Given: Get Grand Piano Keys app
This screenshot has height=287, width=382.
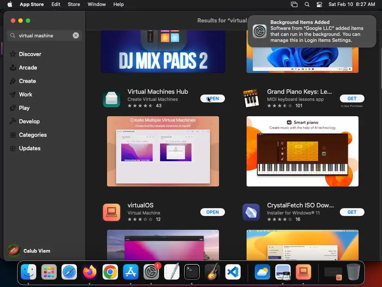Looking at the screenshot, I should [x=352, y=99].
